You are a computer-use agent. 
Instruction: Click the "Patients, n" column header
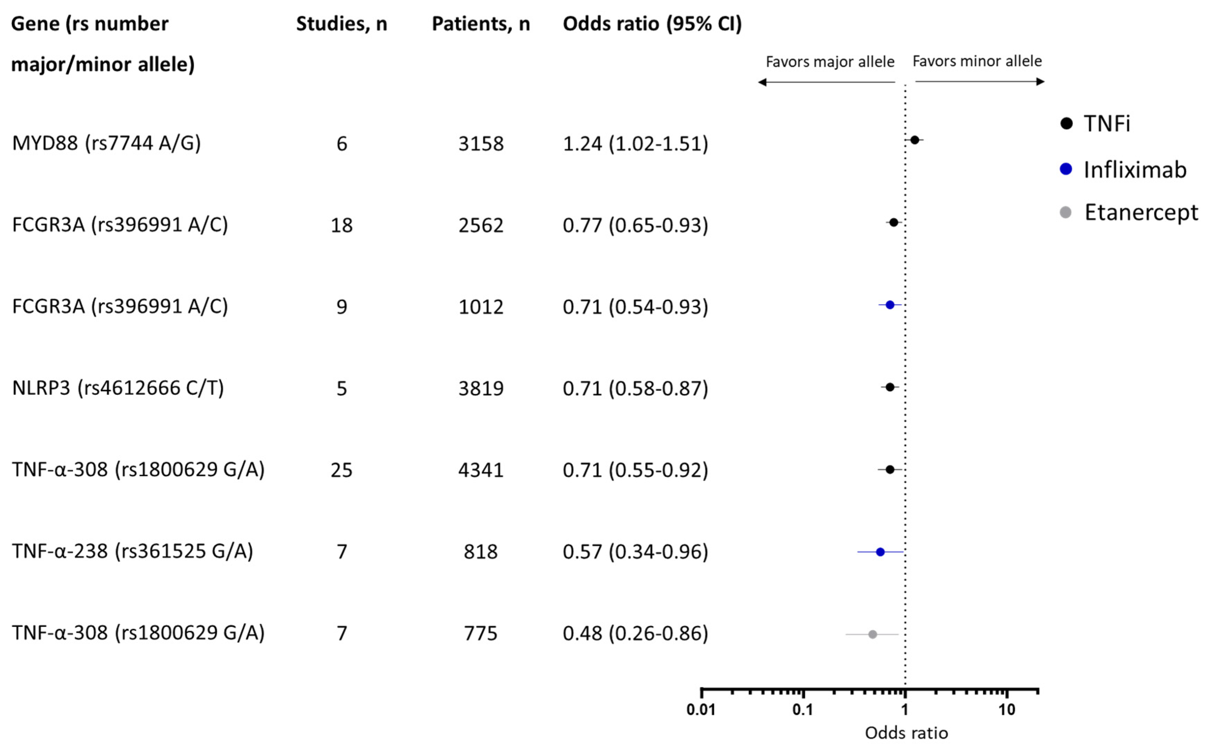(481, 24)
